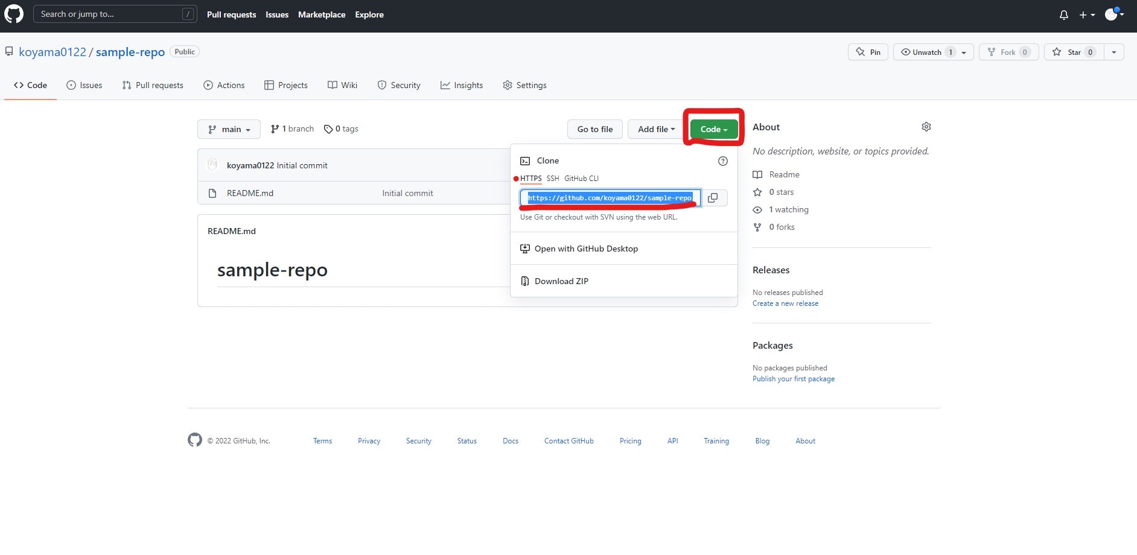
Task: Open the footer Docs link
Action: click(x=511, y=441)
